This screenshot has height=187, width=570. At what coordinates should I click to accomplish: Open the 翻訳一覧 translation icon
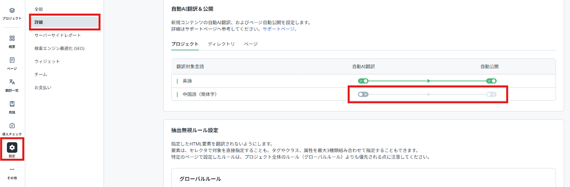click(x=12, y=82)
